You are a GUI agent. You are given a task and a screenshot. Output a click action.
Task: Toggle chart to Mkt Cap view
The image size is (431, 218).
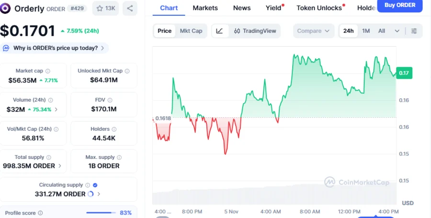click(x=191, y=31)
